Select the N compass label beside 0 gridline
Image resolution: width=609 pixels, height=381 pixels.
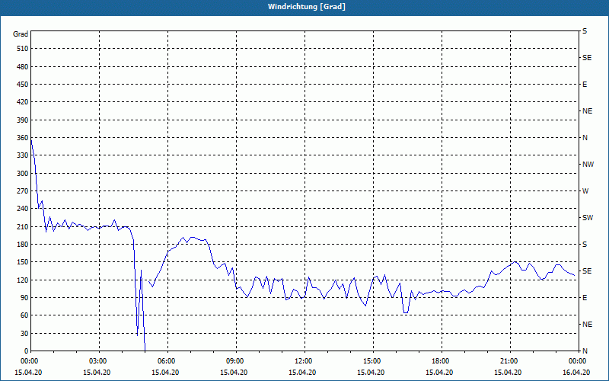coord(585,351)
